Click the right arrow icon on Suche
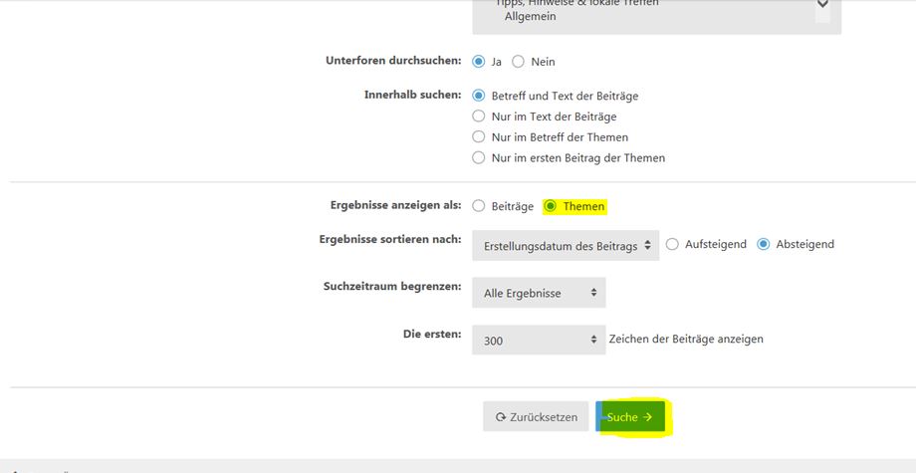 coord(647,417)
